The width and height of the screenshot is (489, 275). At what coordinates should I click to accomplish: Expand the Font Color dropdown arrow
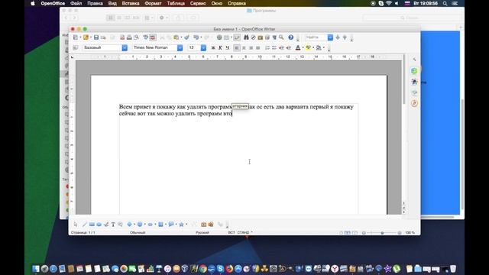coord(303,47)
